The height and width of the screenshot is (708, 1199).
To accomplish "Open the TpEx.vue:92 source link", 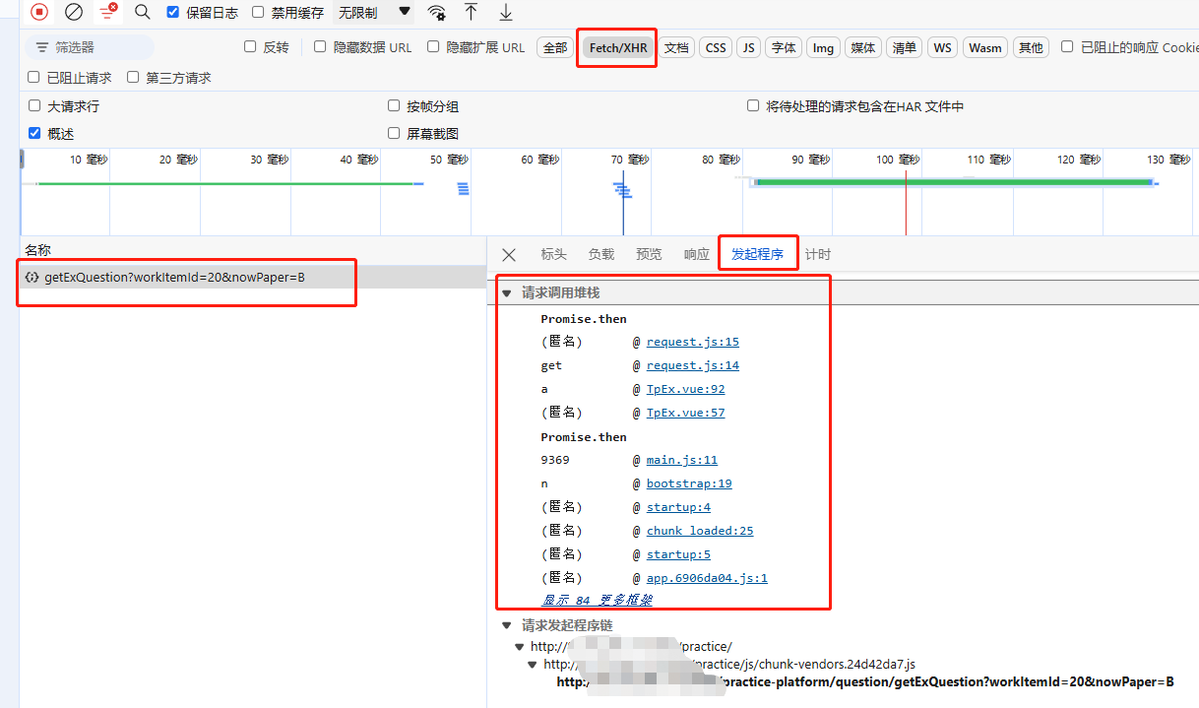I will [x=685, y=389].
